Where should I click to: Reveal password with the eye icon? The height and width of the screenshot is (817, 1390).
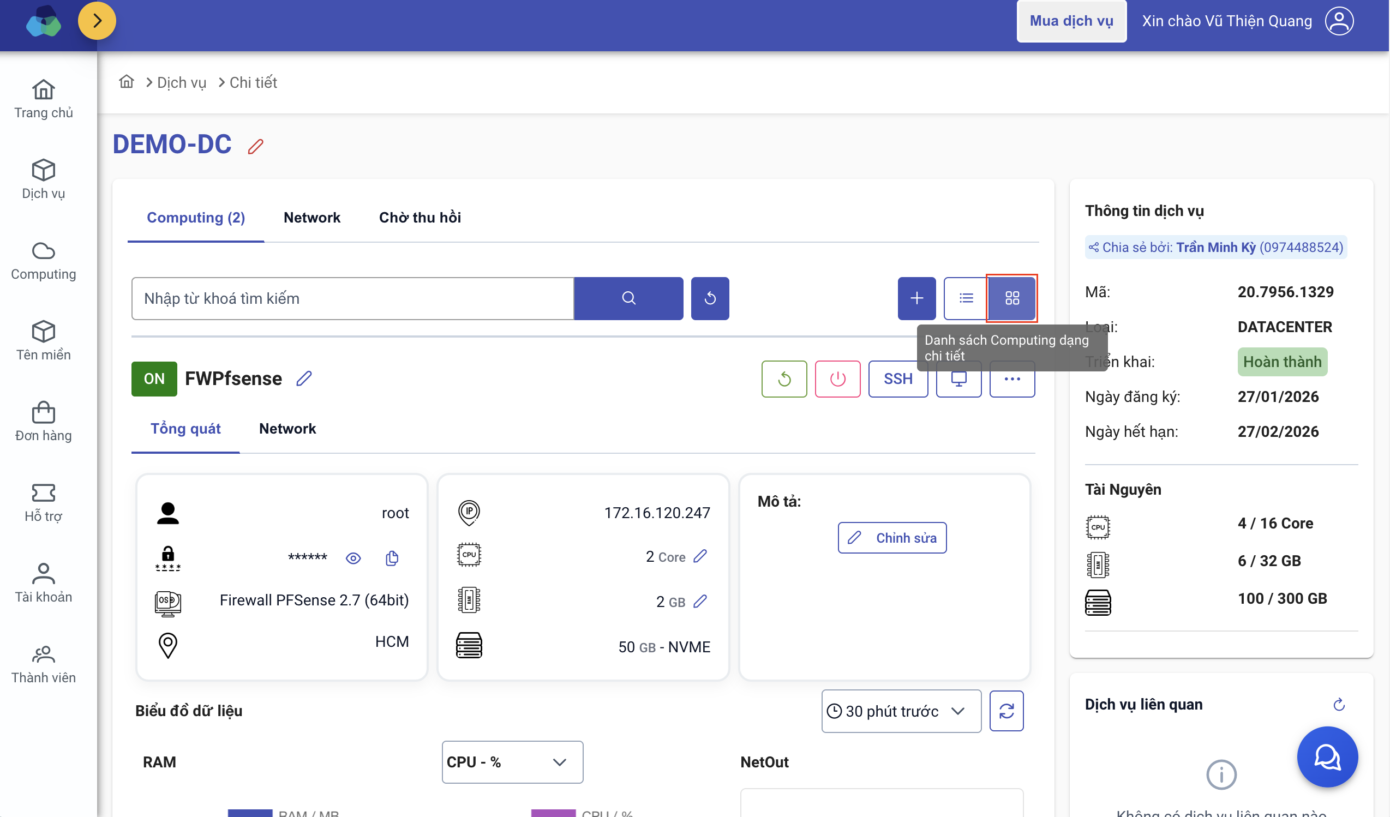[x=353, y=558]
